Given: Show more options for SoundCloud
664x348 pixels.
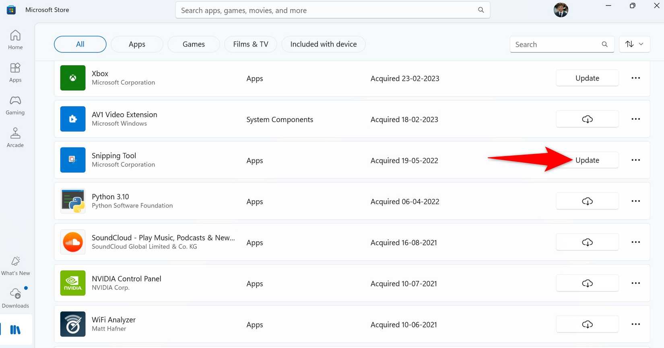Looking at the screenshot, I should (x=635, y=242).
